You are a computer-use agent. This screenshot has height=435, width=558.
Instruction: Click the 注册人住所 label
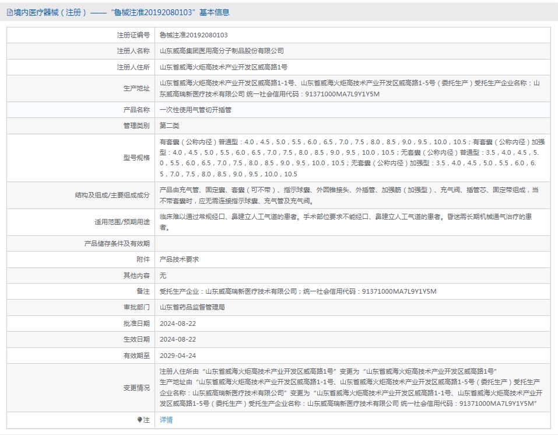134,67
